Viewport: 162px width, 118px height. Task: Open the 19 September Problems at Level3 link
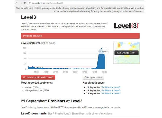(x=111, y=90)
